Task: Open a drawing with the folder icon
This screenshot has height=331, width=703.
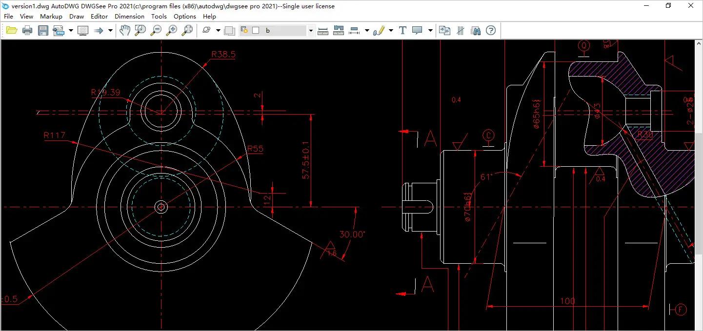Action: [12, 31]
